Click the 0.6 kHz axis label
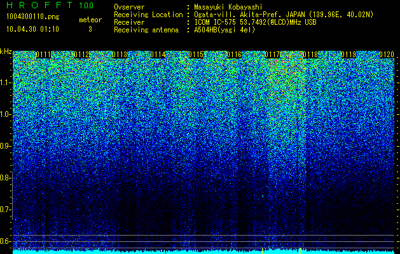 point(5,241)
